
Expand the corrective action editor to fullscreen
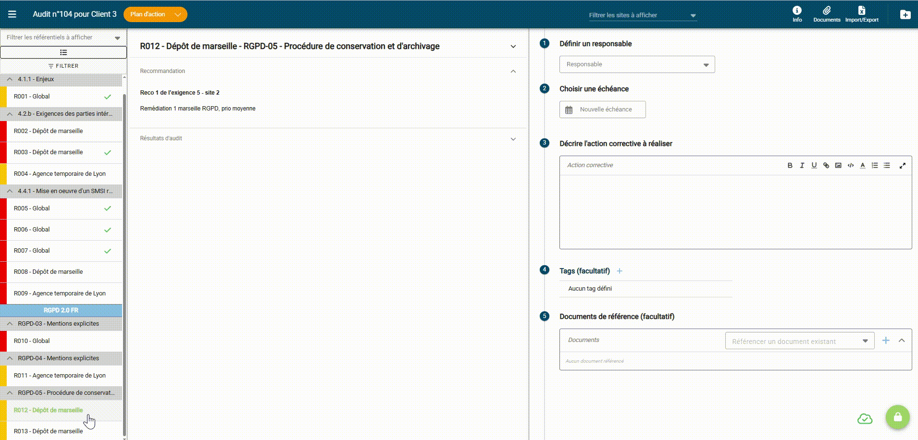(902, 165)
